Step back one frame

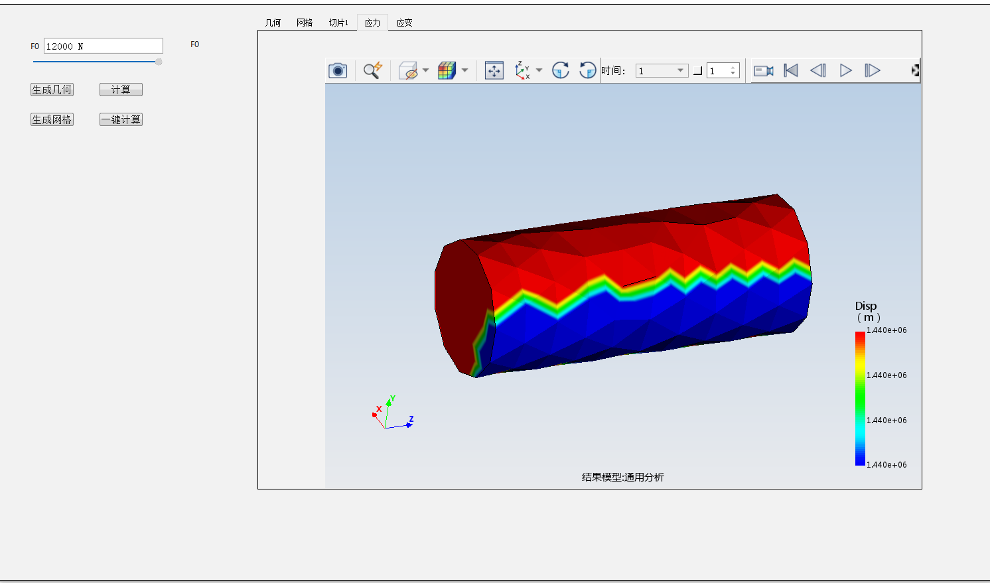coord(818,70)
